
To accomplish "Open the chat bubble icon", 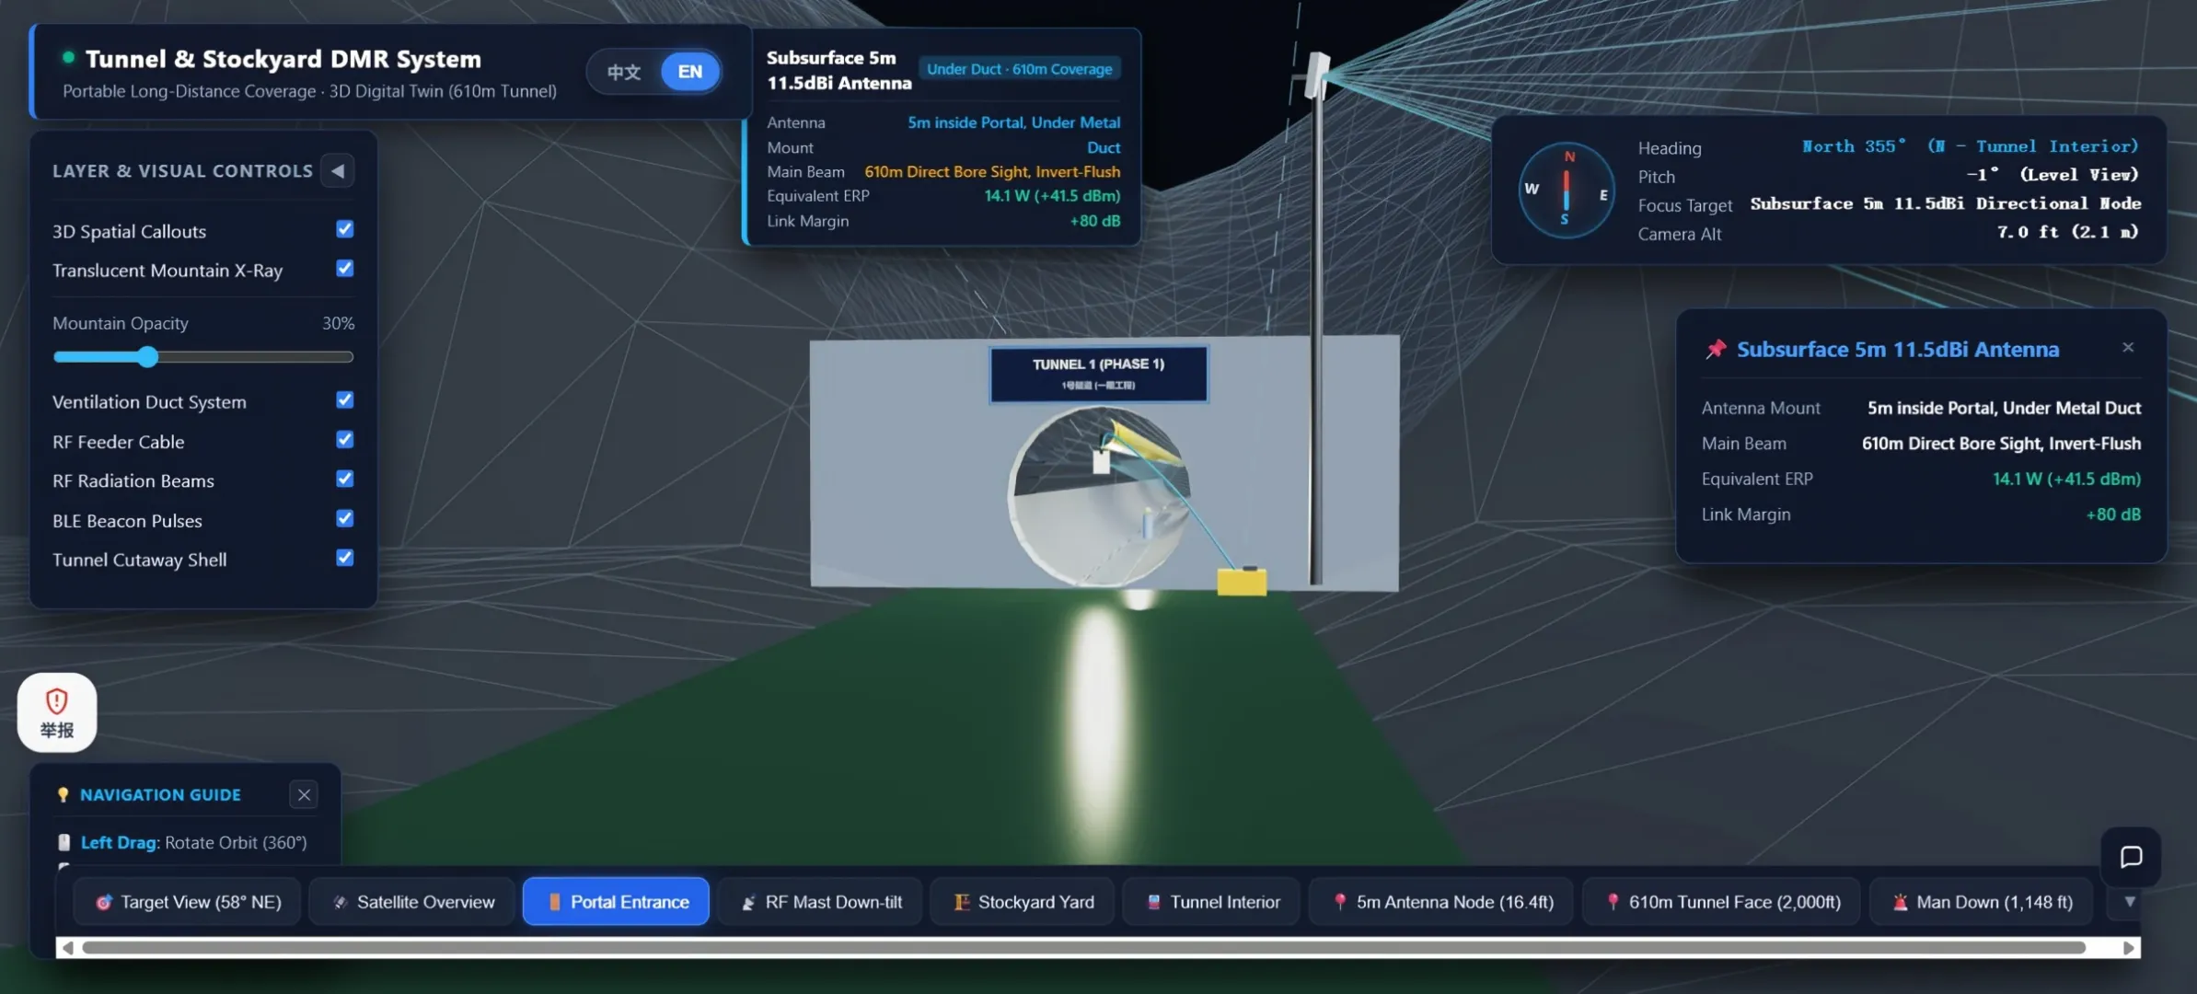I will (x=2131, y=857).
